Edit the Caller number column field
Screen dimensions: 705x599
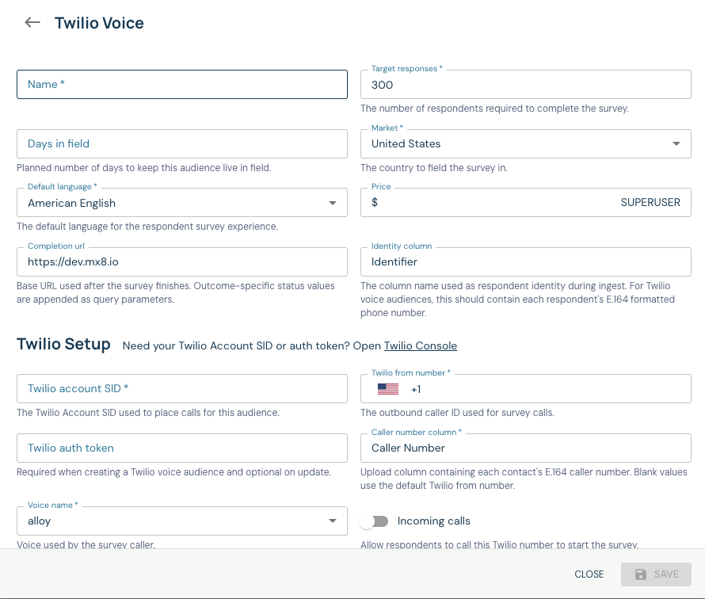(526, 448)
